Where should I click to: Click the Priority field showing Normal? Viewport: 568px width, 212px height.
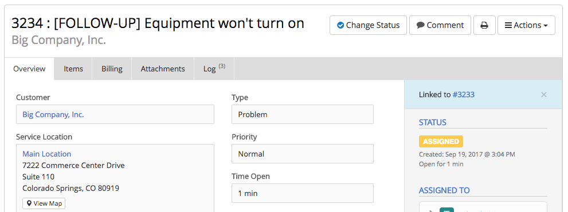click(303, 154)
